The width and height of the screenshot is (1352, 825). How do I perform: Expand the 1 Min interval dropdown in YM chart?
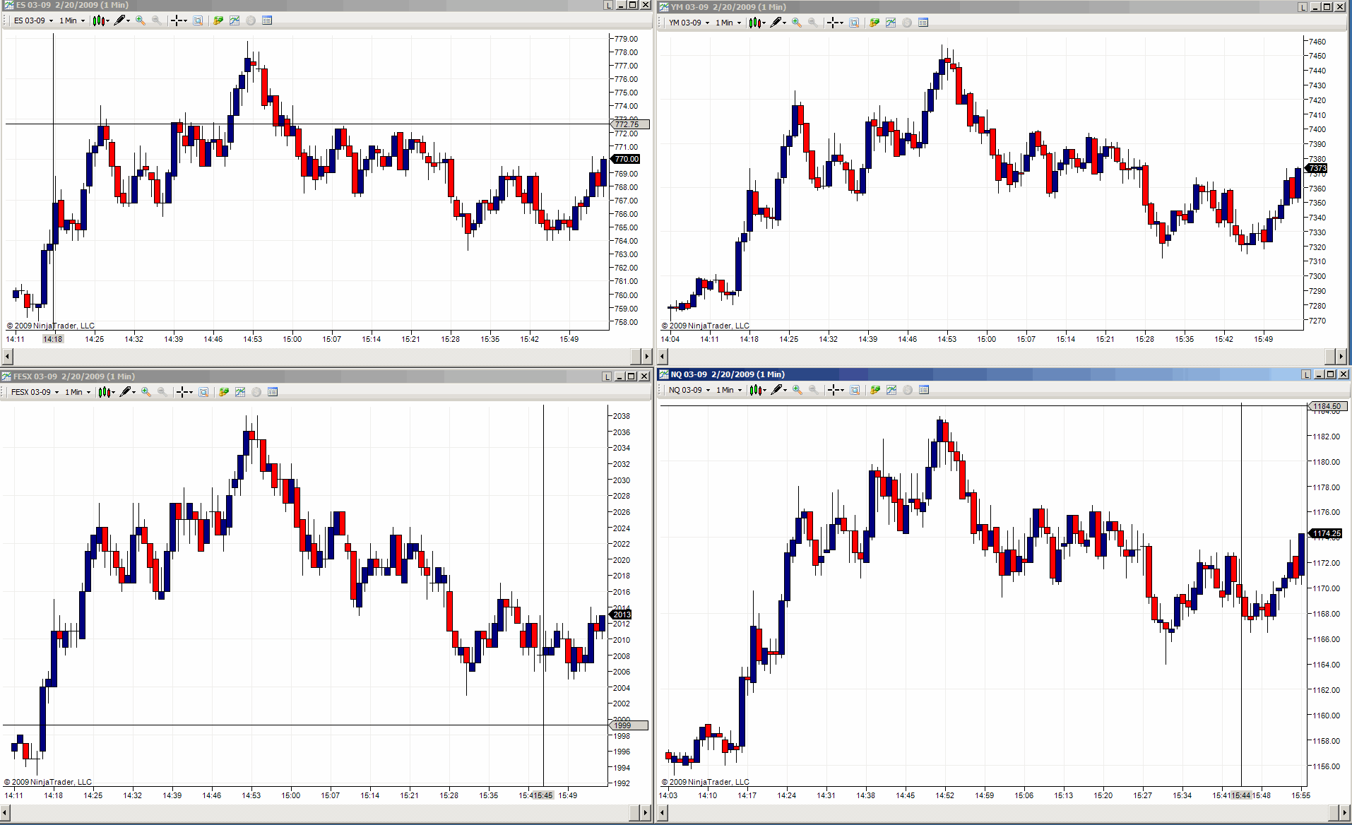click(x=728, y=23)
